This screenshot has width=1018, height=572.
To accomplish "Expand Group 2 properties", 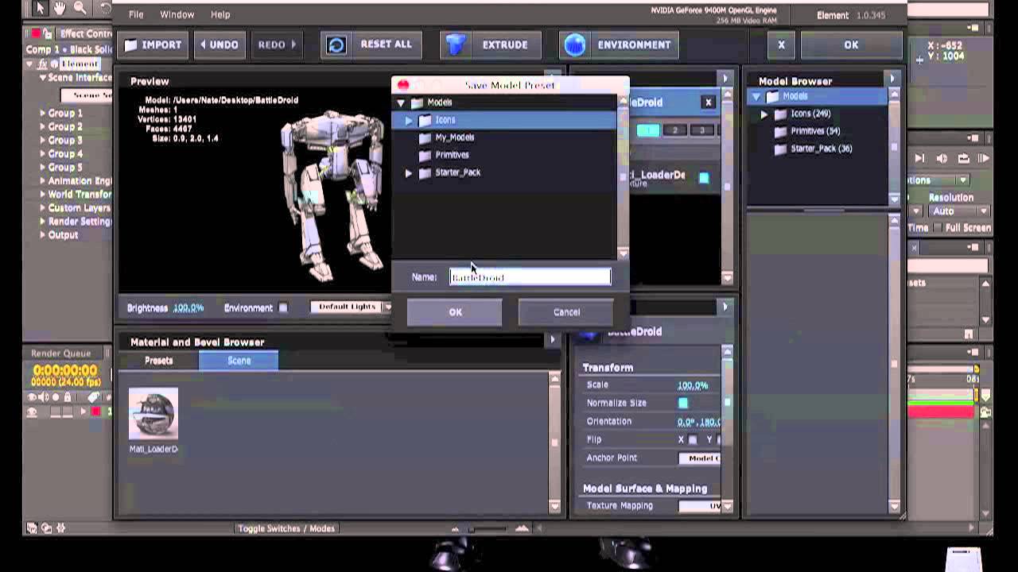I will click(42, 126).
